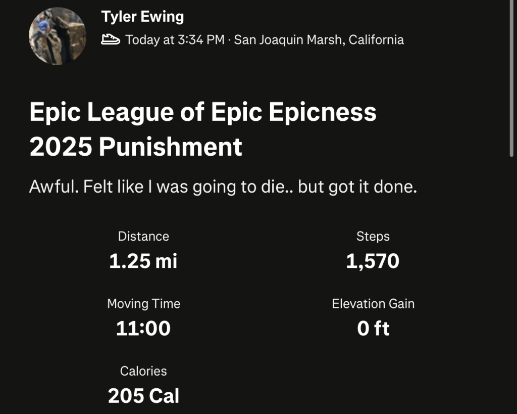Click the Today at 3:34 PM timestamp
Screen dimensions: 517x414
pyautogui.click(x=175, y=39)
